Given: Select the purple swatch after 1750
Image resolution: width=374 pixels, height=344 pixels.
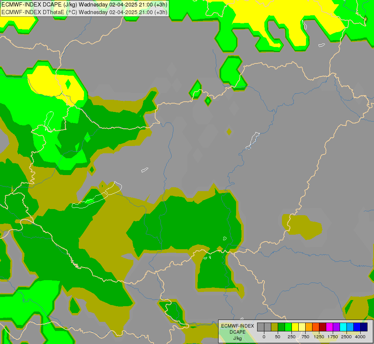Looking at the screenshot, I should (x=337, y=327).
